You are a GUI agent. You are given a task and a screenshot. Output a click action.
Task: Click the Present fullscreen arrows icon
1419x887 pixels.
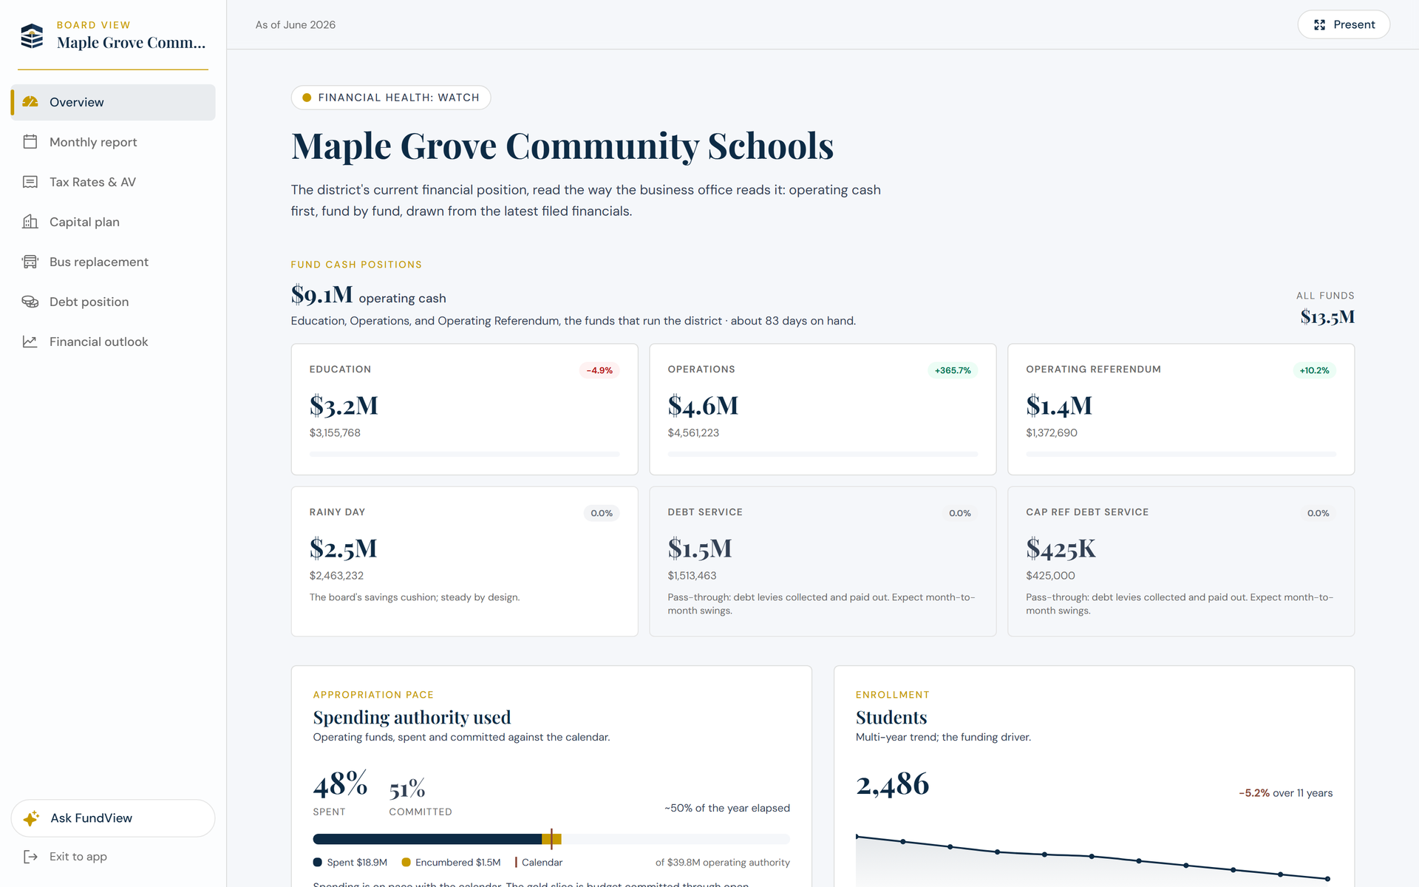1320,25
